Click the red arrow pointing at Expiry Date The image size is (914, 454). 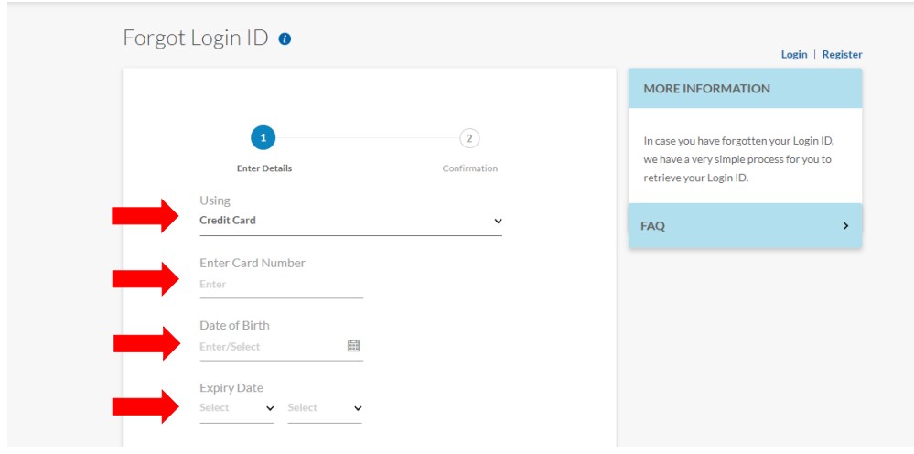click(x=145, y=406)
